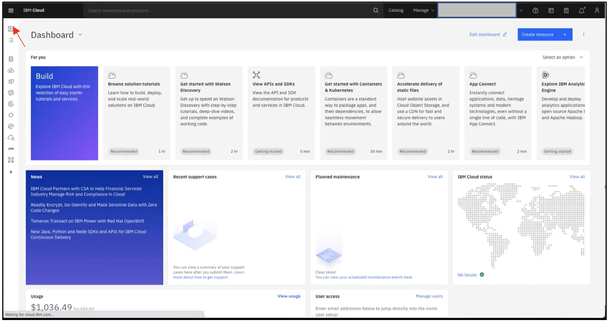Open the account selector box
This screenshot has width=607, height=321.
click(477, 10)
